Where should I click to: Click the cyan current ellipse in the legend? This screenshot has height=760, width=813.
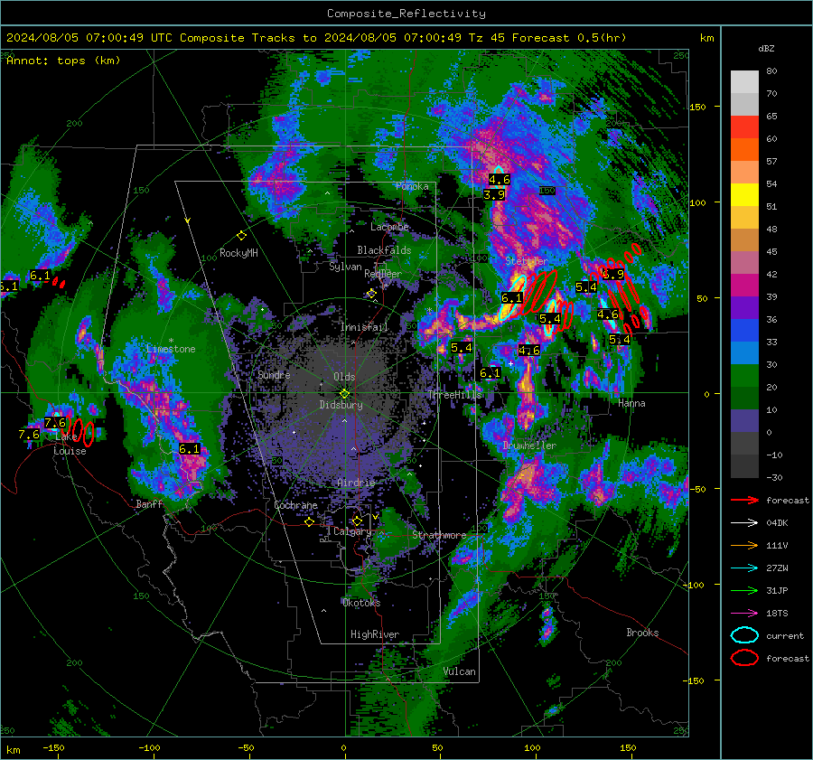[x=744, y=635]
